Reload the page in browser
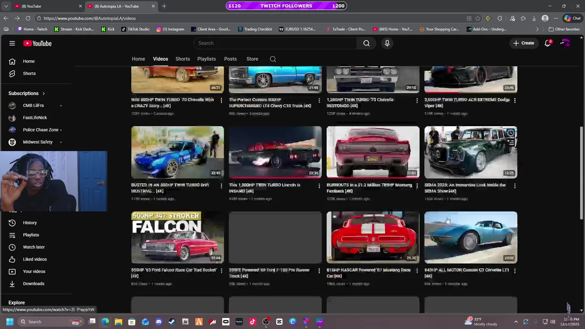585x329 pixels. (28, 18)
